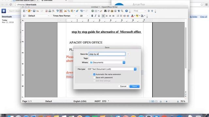Click the Zoom magnifier toolbar icon
This screenshot has width=209, height=117.
coord(122,11)
